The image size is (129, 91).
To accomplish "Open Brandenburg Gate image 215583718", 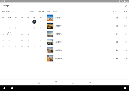I will tap(50, 26).
